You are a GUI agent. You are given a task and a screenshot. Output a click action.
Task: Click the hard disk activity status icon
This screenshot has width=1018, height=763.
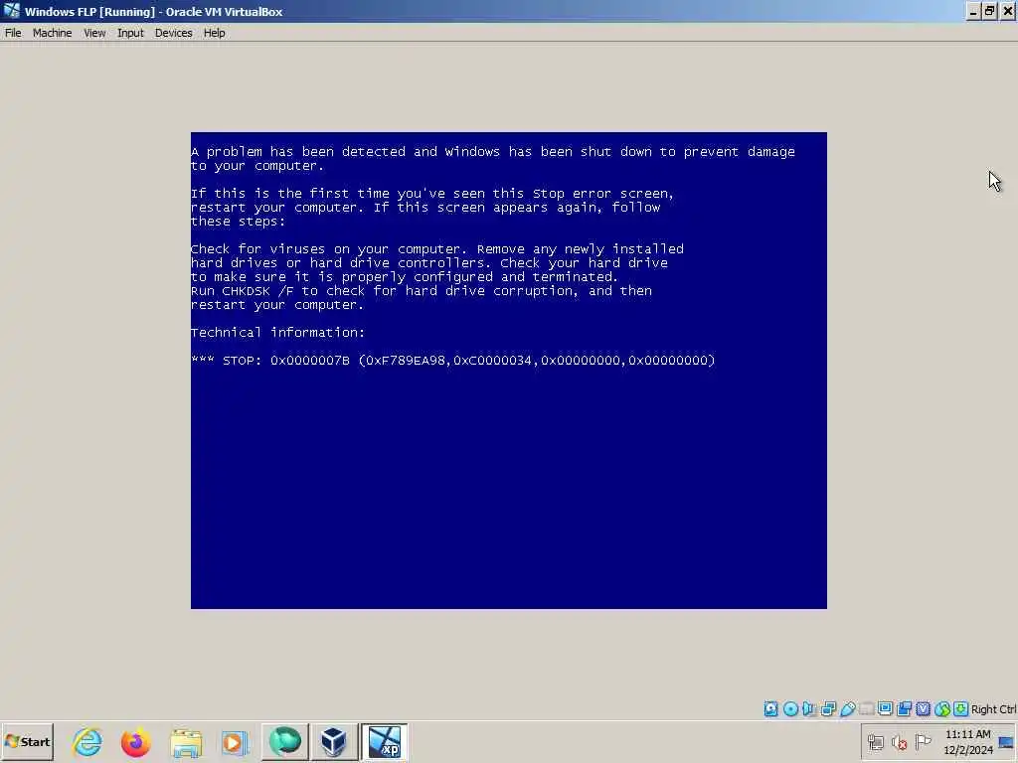pyautogui.click(x=770, y=708)
